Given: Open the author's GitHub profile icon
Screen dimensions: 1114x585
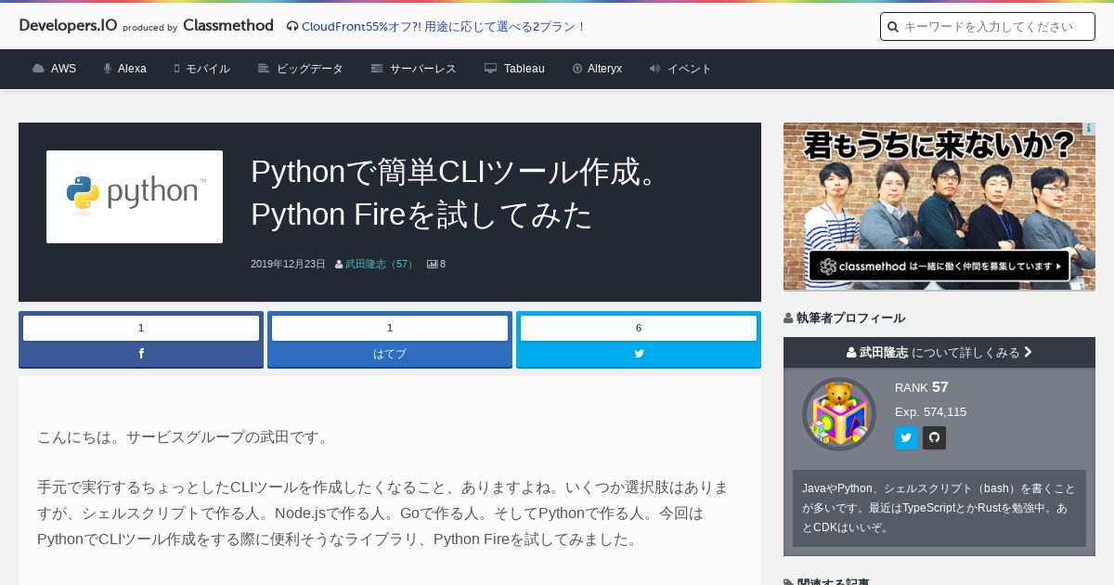Looking at the screenshot, I should click(934, 438).
